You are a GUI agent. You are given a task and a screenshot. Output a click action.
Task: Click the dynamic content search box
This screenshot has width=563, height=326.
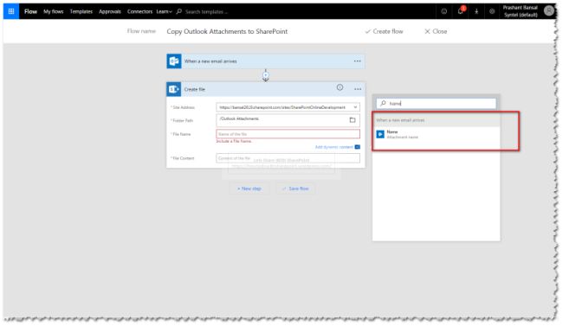437,103
